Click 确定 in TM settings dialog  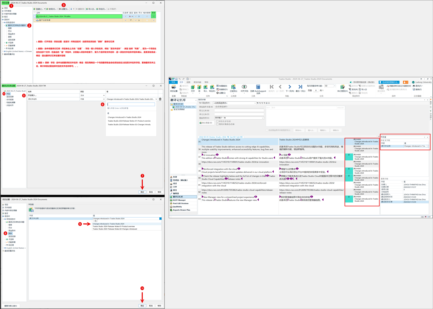142,192
